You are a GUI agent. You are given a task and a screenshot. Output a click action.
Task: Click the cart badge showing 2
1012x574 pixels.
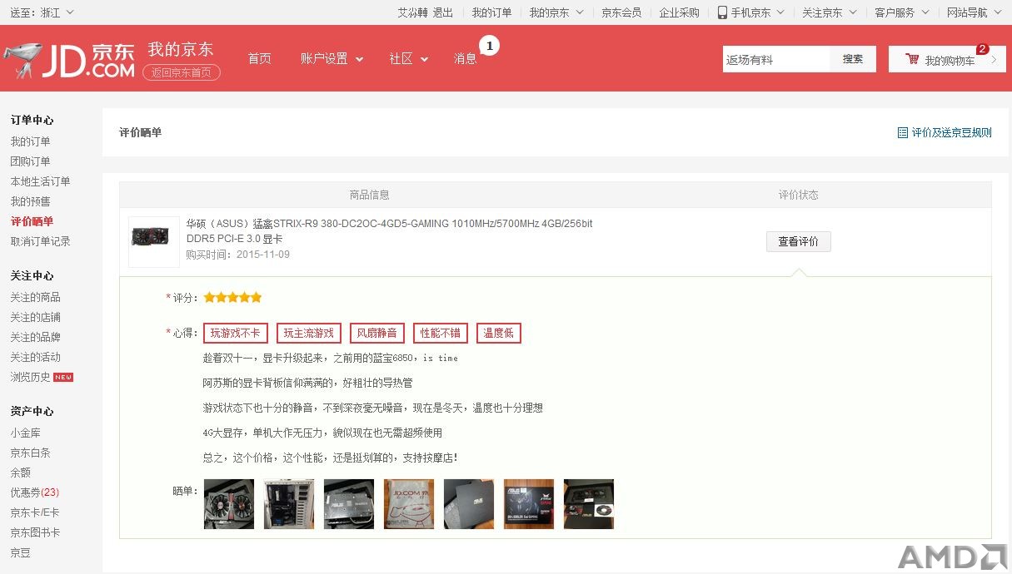982,49
